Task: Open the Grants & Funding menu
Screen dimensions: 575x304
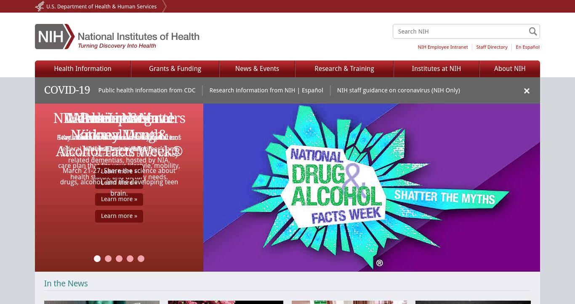Action: pyautogui.click(x=175, y=69)
